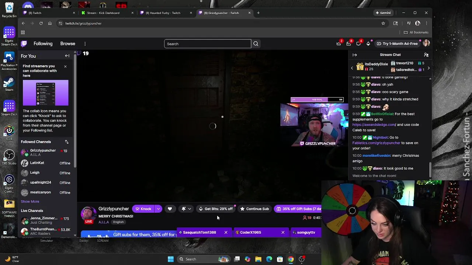The width and height of the screenshot is (472, 265).
Task: Open Microsoft Edge from the taskbar
Action: tap(269, 259)
